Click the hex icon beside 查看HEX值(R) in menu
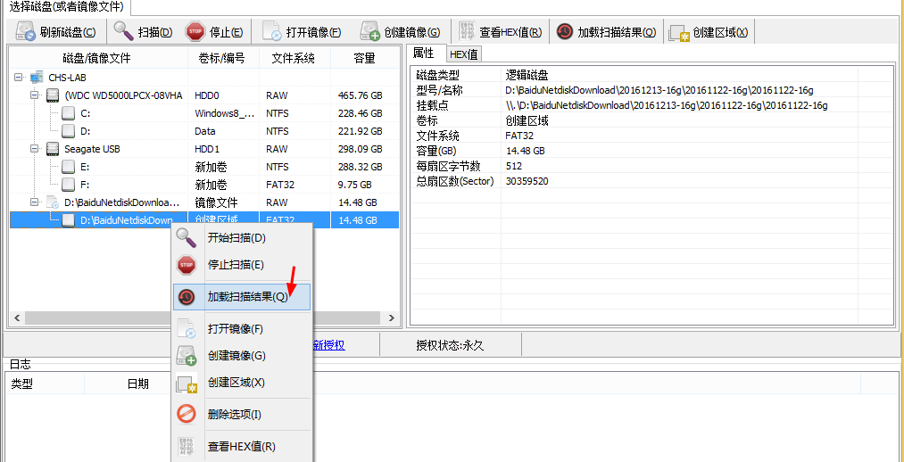Screen dimensions: 904x462 187,447
